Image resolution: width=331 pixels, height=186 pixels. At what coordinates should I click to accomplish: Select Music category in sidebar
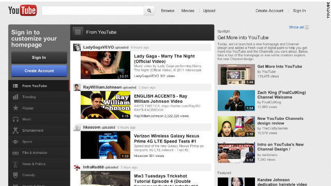pos(39,119)
